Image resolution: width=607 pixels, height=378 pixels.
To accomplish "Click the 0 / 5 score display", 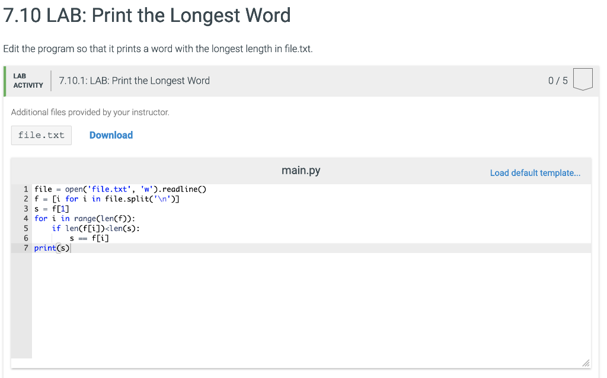I will point(557,80).
